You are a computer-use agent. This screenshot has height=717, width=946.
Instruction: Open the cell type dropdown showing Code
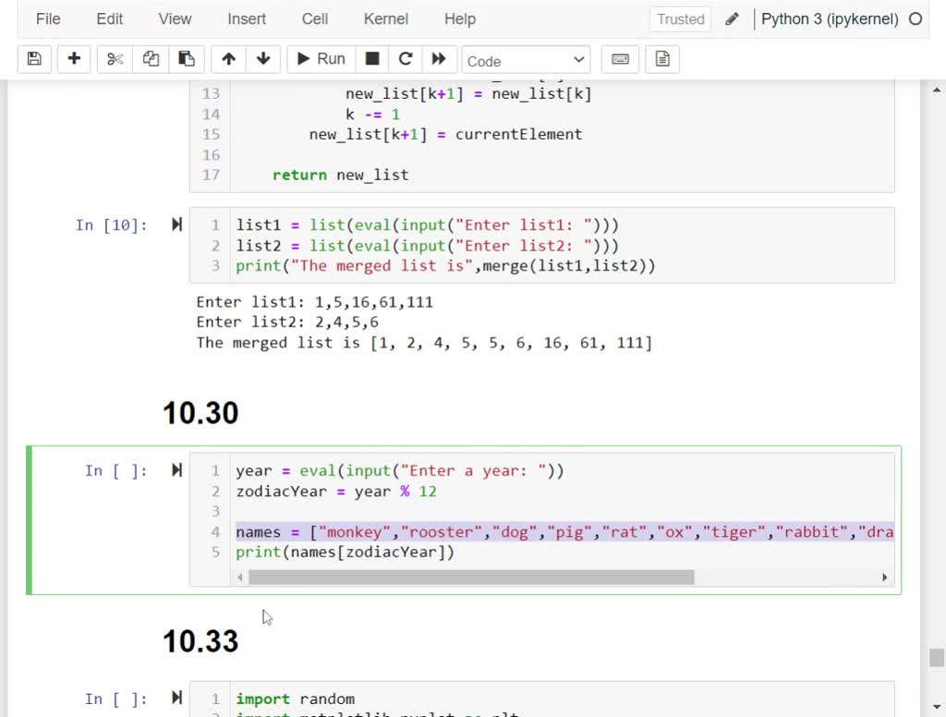pyautogui.click(x=525, y=59)
